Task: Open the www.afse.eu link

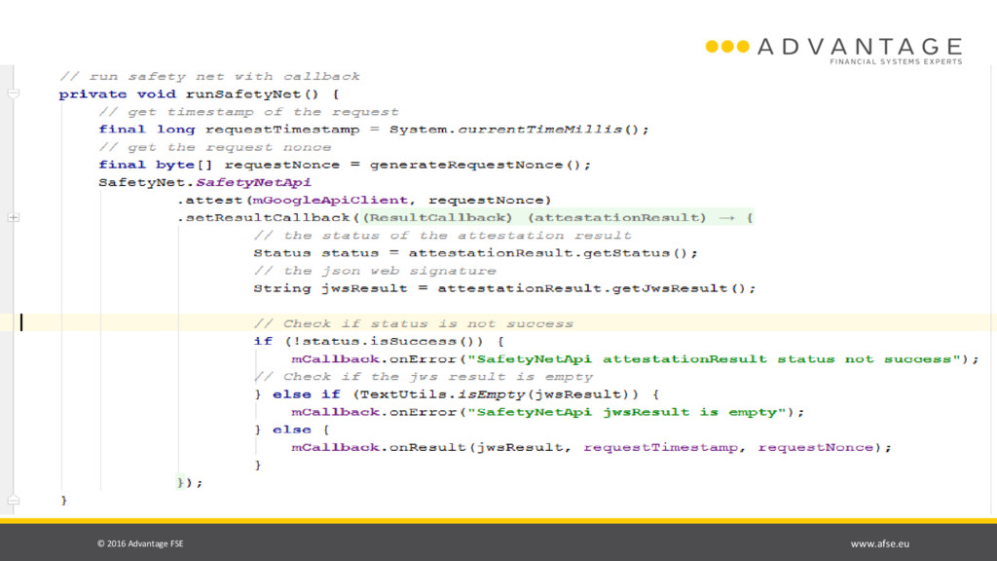Action: pos(880,543)
